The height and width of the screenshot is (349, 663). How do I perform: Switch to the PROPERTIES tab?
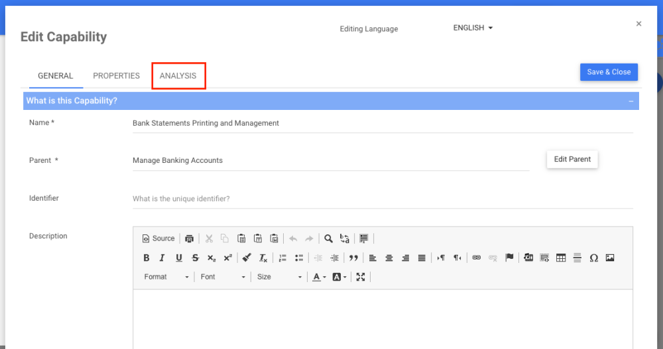pos(116,75)
